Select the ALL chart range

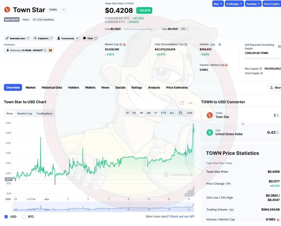(172, 113)
